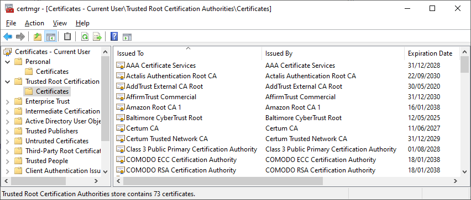The width and height of the screenshot is (471, 200).
Task: Sort by the Expiration Date column header
Action: (x=432, y=53)
